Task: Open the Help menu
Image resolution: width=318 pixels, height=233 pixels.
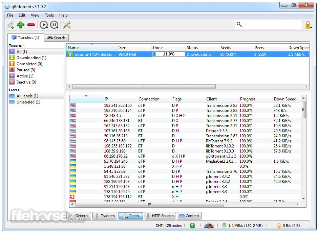Action: click(63, 15)
